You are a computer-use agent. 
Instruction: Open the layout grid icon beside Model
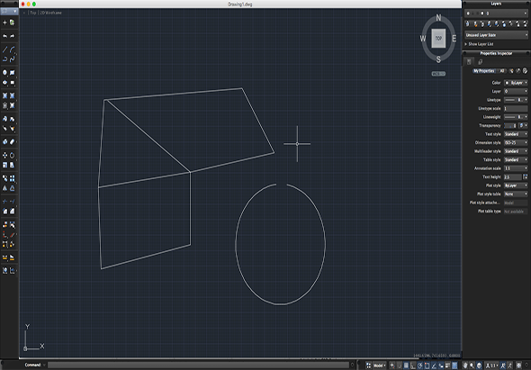point(368,365)
